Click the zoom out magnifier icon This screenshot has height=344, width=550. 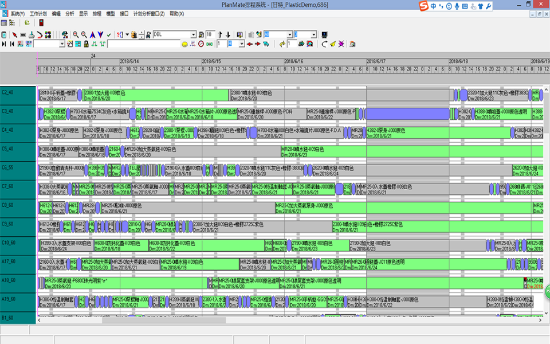pyautogui.click(x=84, y=35)
